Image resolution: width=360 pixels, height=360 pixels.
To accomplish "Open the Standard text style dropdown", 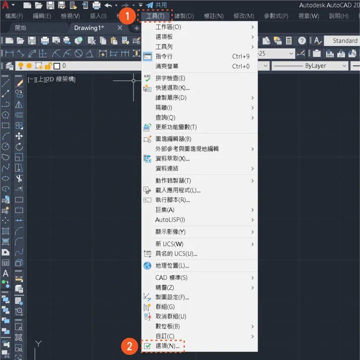I will (342, 41).
